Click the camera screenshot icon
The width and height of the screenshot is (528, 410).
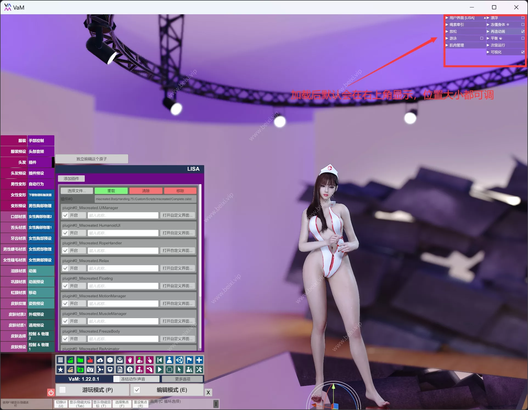tap(90, 369)
